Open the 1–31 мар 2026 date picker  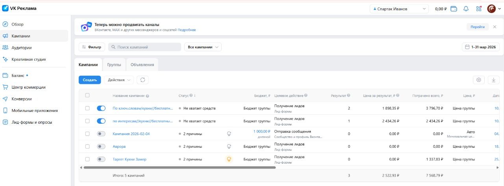pyautogui.click(x=481, y=47)
